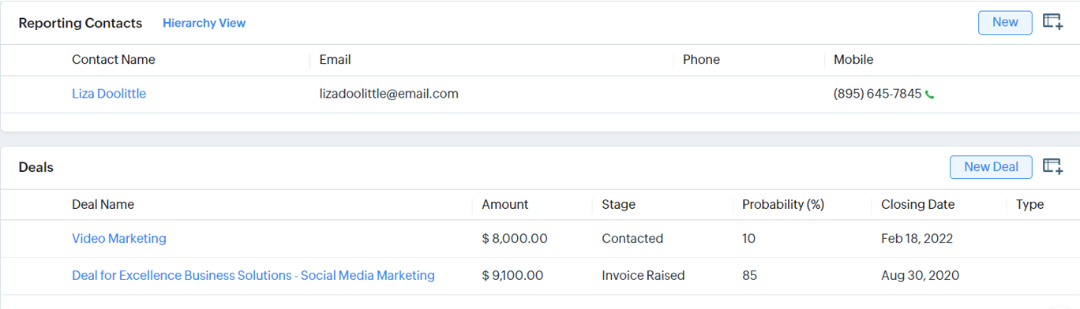1080x309 pixels.
Task: Click the New Deal button
Action: (991, 166)
